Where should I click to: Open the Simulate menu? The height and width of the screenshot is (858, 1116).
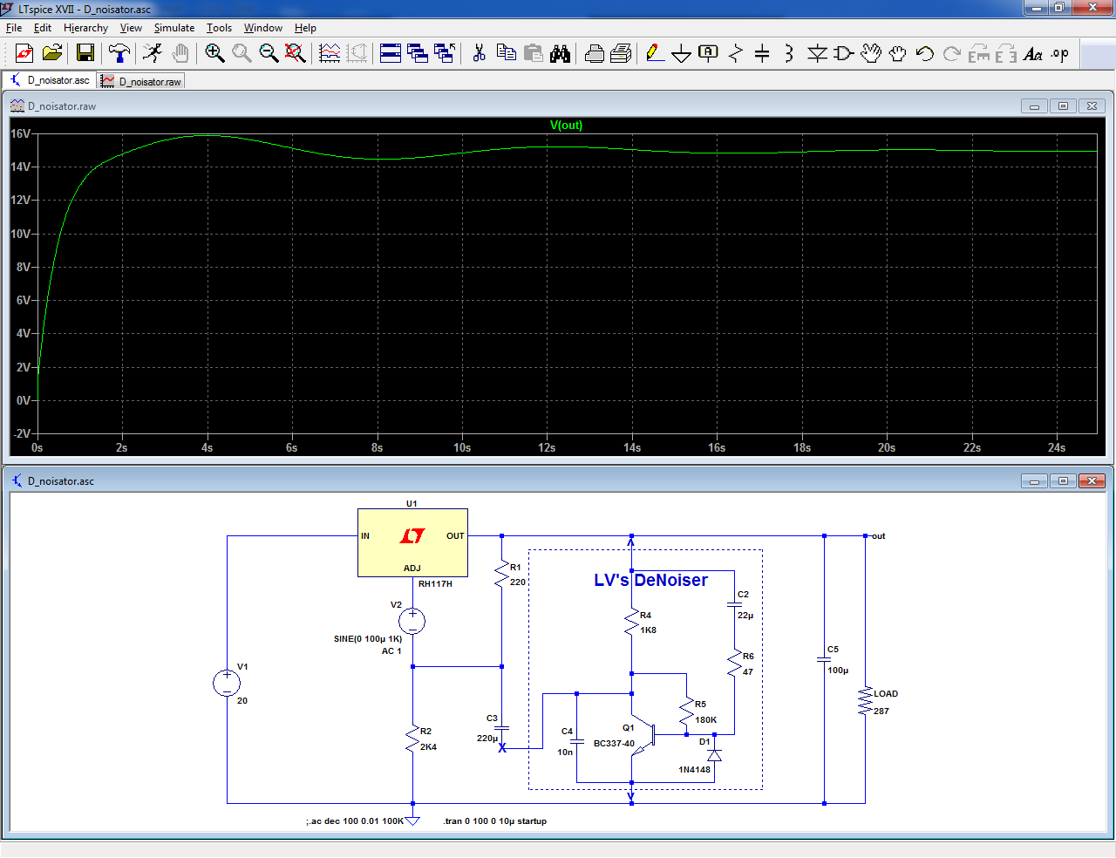point(174,28)
